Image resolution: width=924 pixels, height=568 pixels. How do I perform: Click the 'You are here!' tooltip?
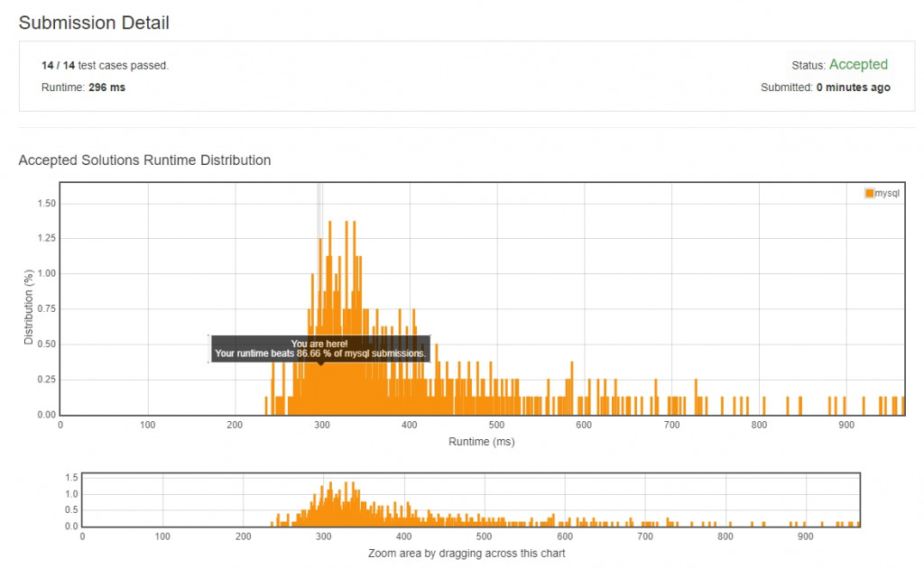point(320,348)
